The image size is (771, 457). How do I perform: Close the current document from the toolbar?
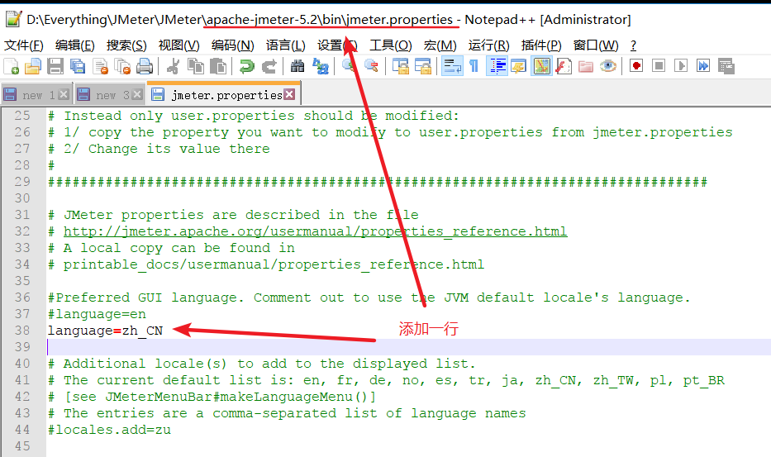pos(100,66)
